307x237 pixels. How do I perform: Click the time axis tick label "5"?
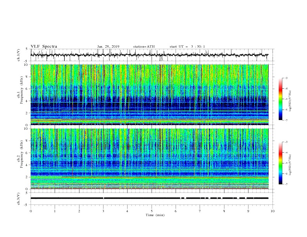152,211
